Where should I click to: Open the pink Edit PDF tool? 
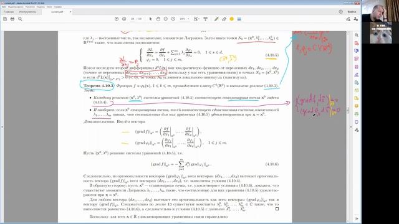coord(357,59)
